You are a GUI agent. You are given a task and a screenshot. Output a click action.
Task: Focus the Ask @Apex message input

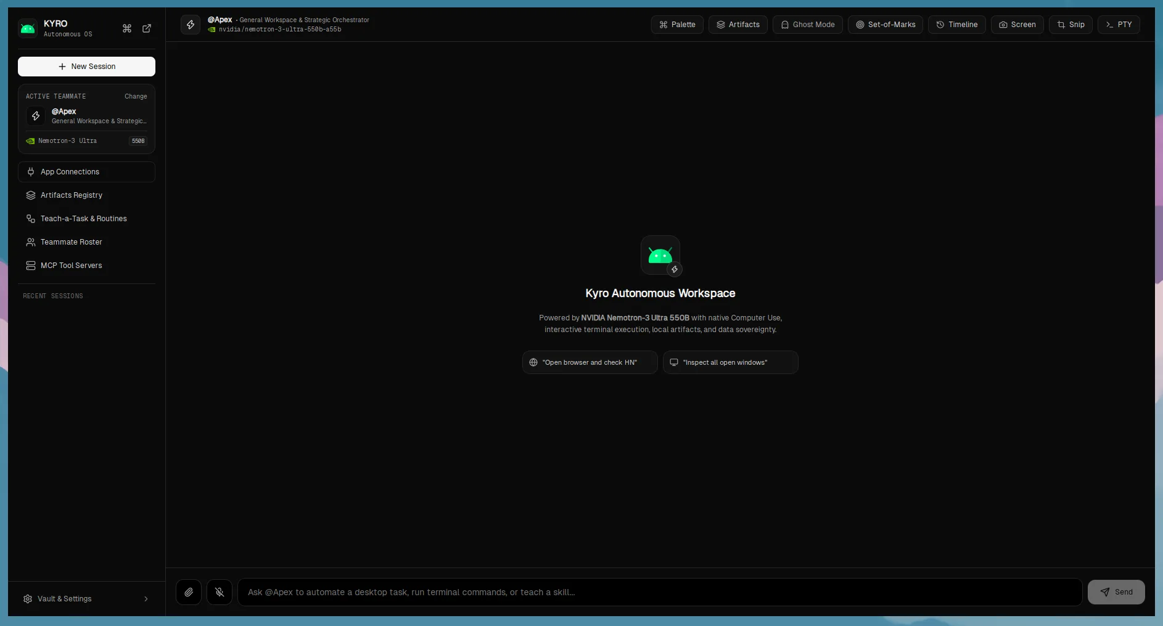(660, 592)
